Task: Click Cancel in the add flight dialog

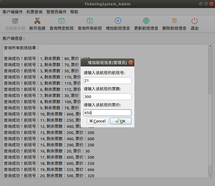Action: (x=98, y=121)
